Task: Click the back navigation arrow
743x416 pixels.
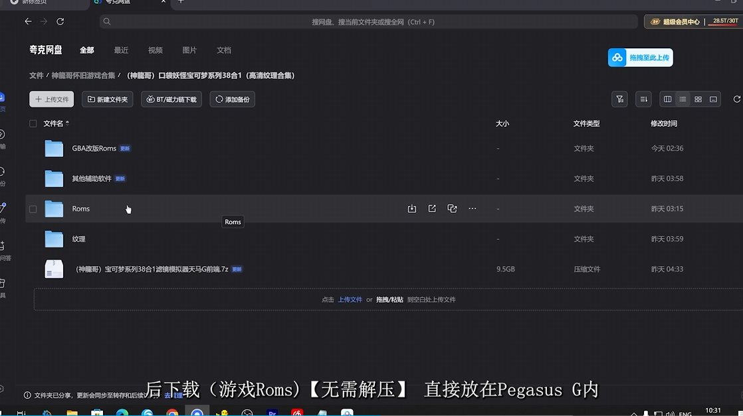Action: [27, 21]
